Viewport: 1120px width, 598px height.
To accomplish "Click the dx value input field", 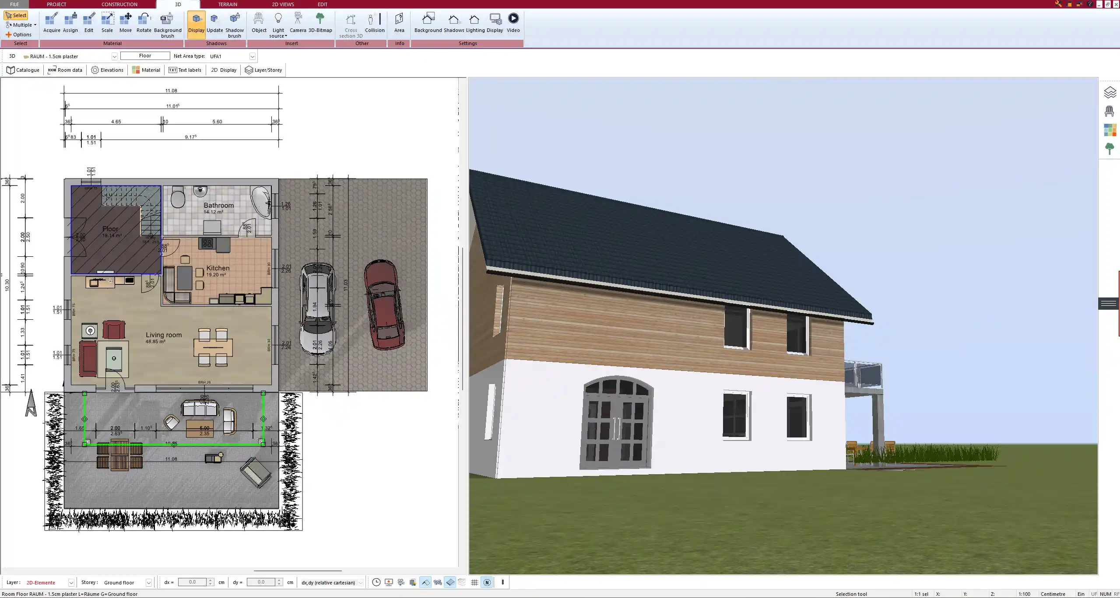I will tap(193, 582).
